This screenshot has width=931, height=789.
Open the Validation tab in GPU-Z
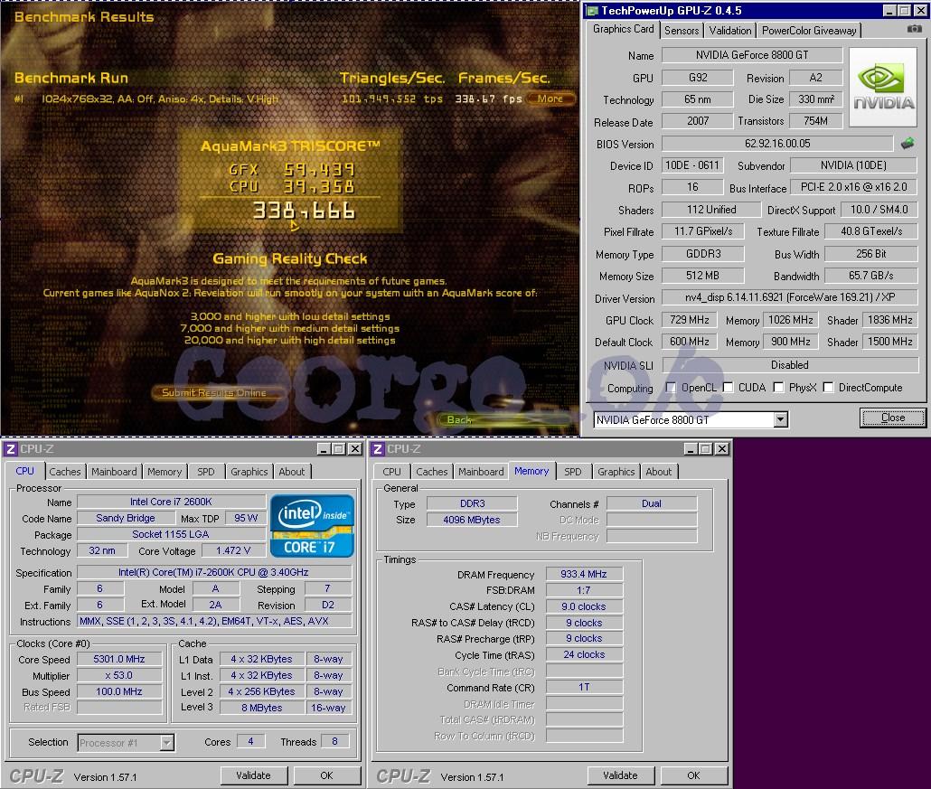point(729,31)
